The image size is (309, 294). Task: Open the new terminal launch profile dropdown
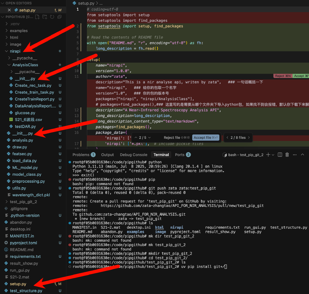coord(273,155)
